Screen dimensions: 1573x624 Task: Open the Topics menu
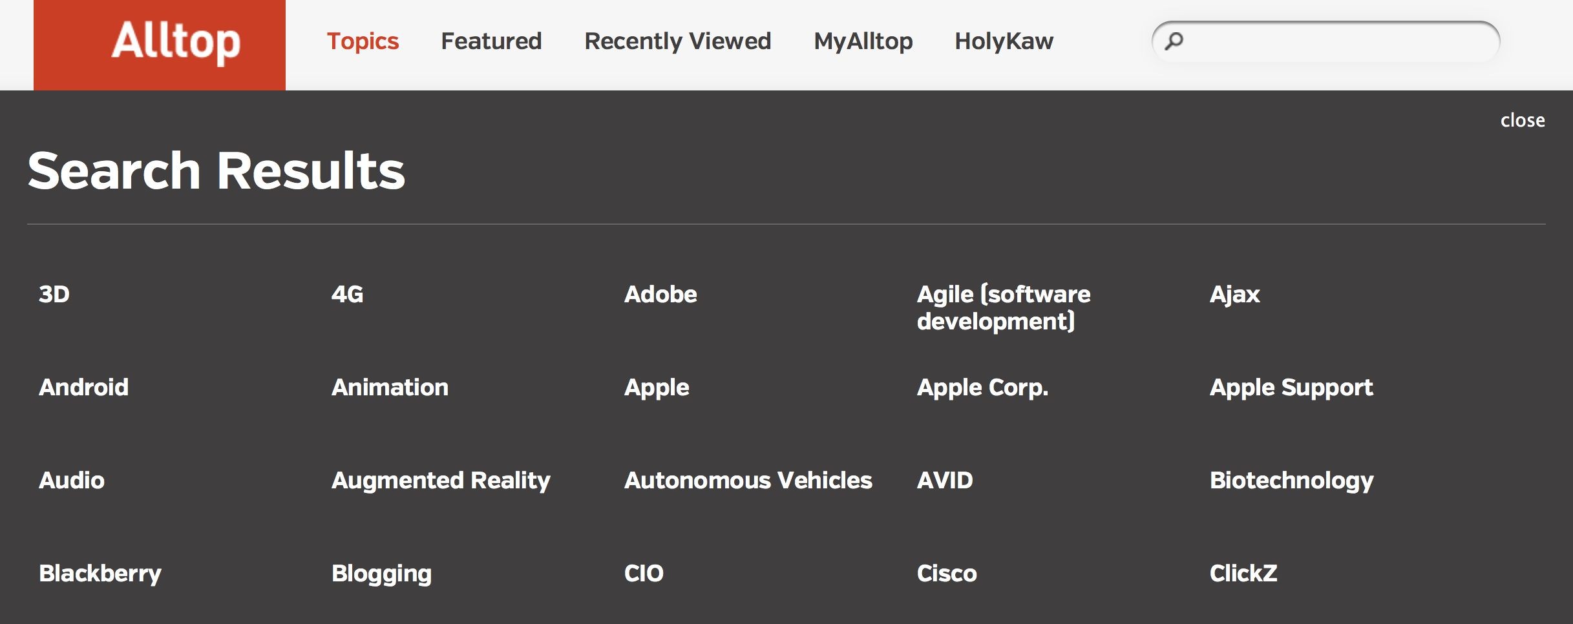(x=363, y=41)
